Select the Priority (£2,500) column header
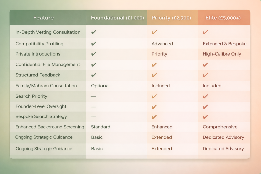The height and width of the screenshot is (174, 261). 171,18
